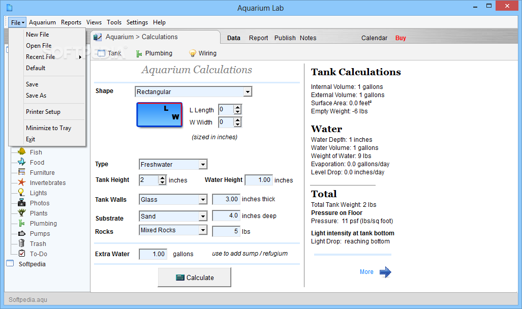Choose New File from File menu
522x309 pixels.
(x=37, y=34)
